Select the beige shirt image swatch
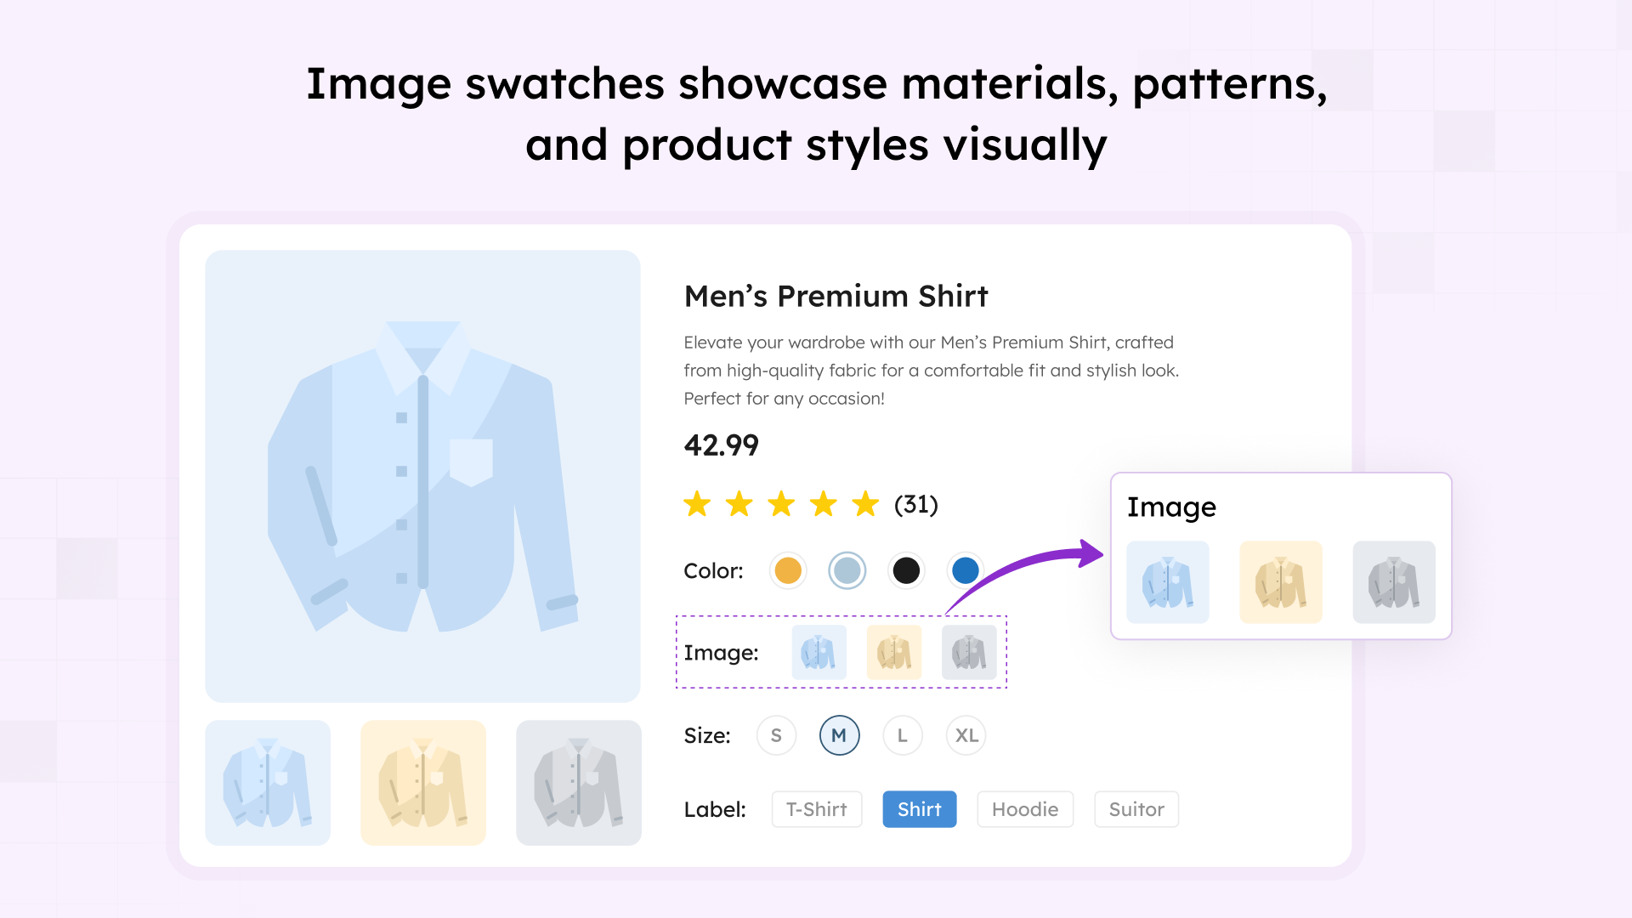Image resolution: width=1632 pixels, height=918 pixels. click(x=894, y=652)
